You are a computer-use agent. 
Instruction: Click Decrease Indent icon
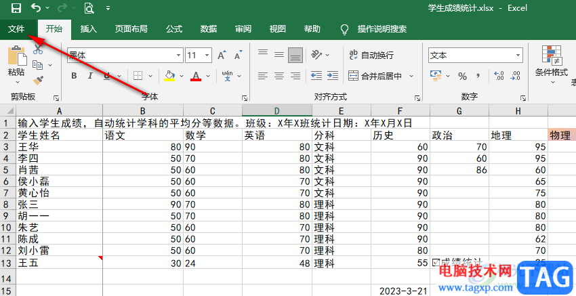[x=316, y=76]
